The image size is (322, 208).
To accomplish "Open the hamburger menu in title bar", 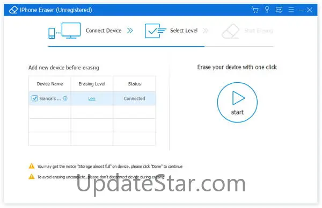I will pos(291,10).
